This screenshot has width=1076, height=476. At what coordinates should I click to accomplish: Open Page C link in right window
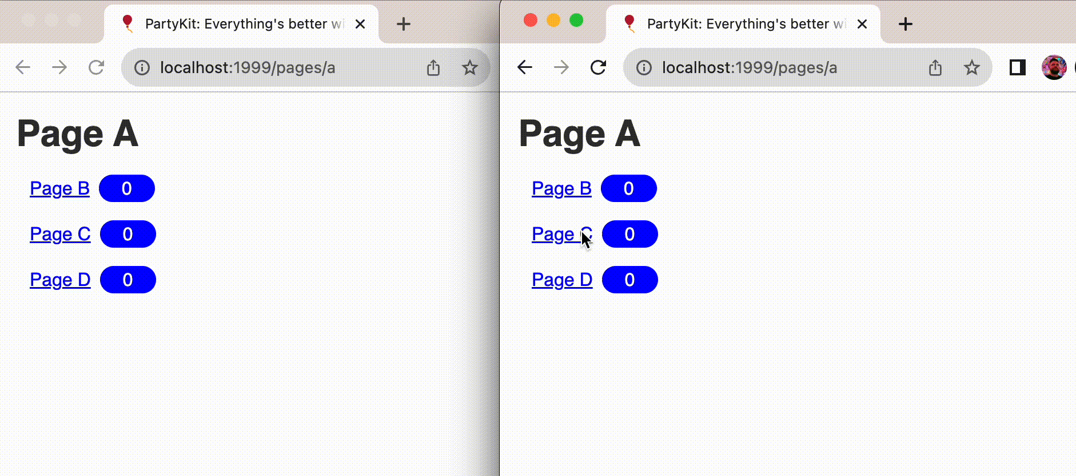(562, 234)
